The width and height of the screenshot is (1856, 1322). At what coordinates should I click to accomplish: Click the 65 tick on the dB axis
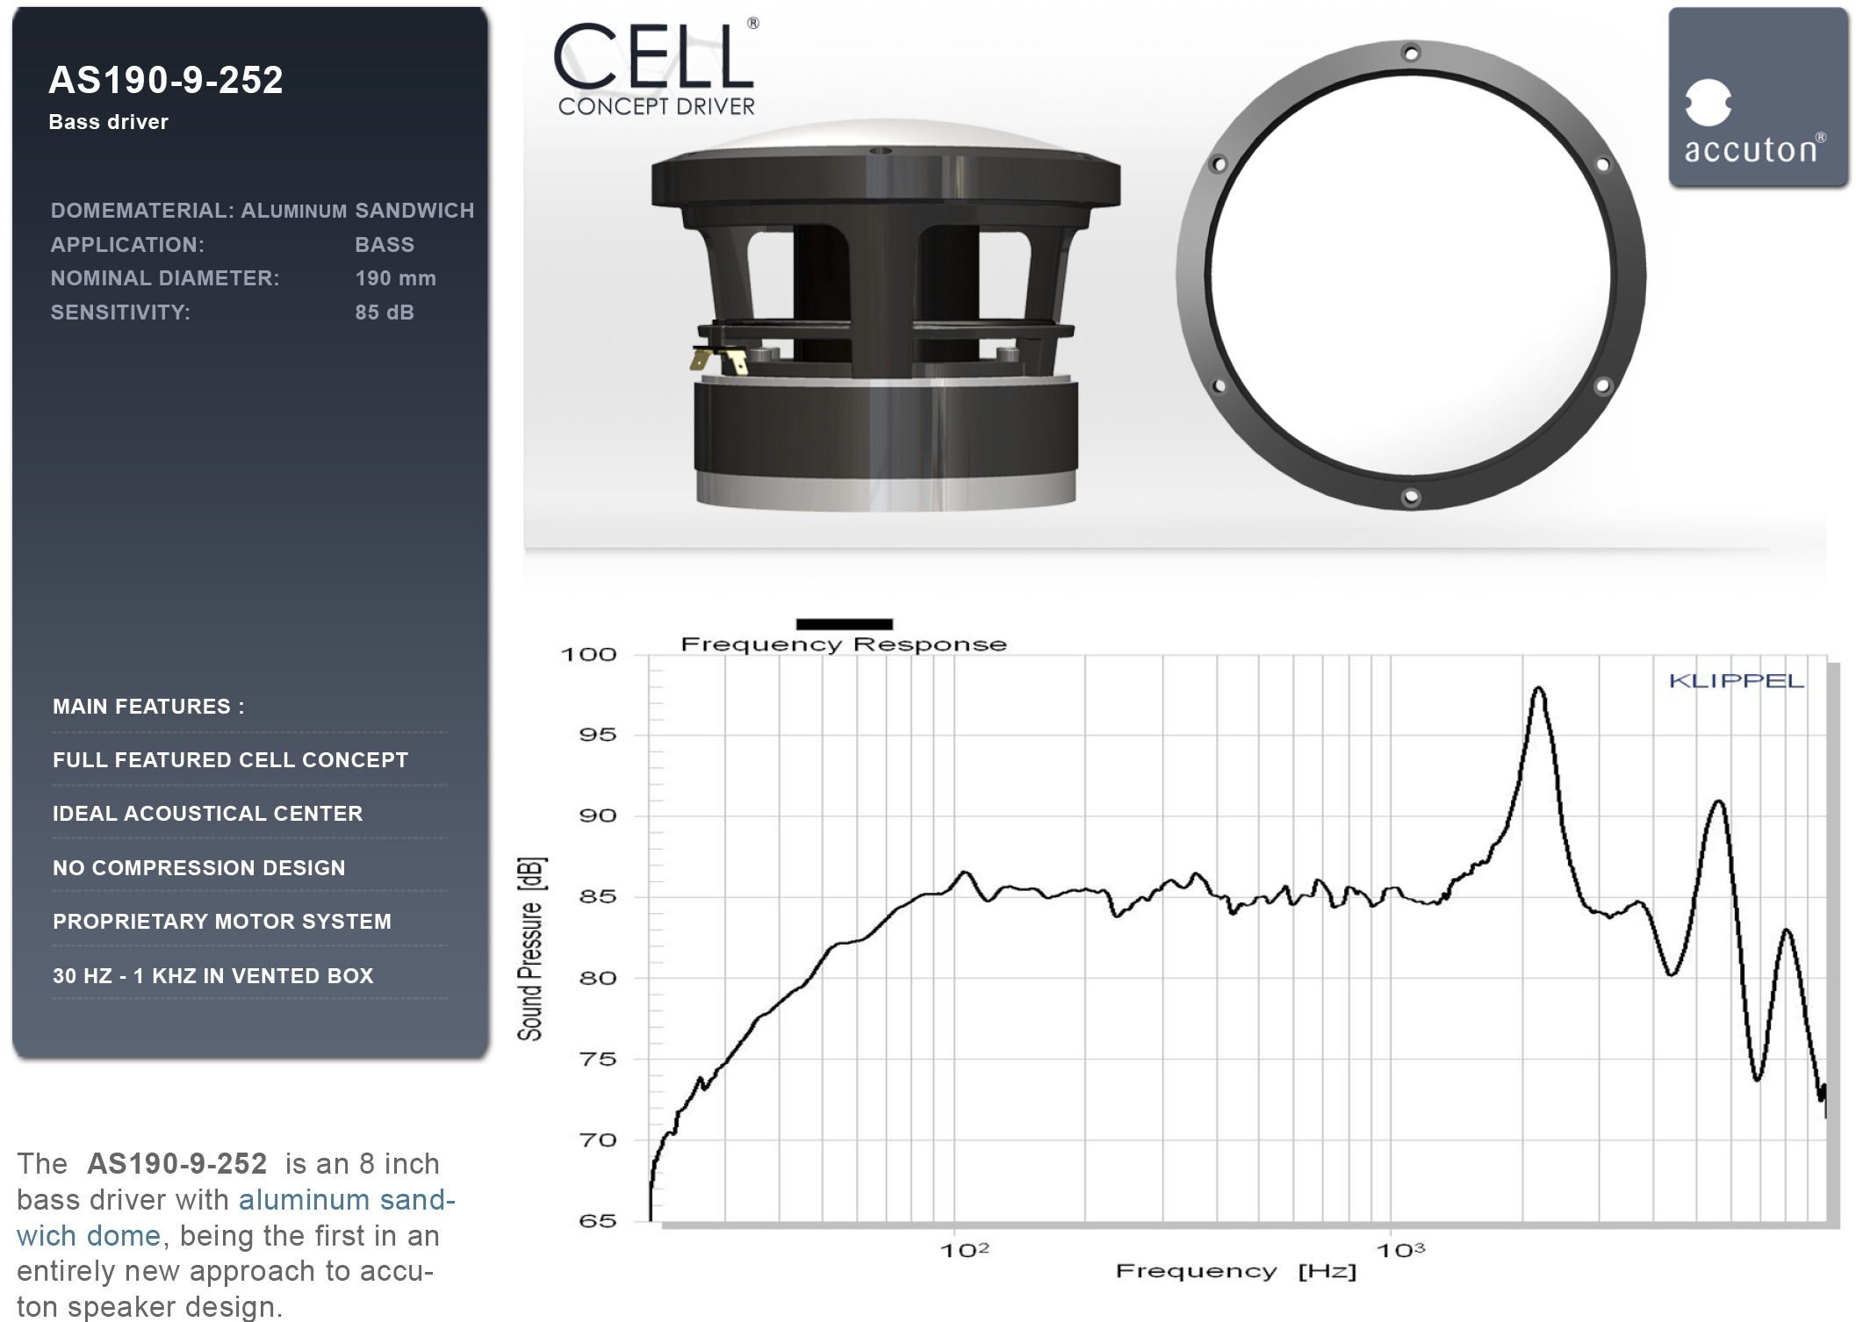click(598, 1221)
